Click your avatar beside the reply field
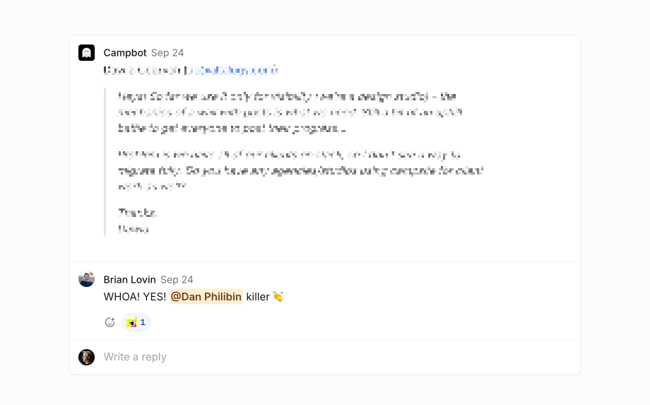The image size is (650, 405). (x=86, y=357)
